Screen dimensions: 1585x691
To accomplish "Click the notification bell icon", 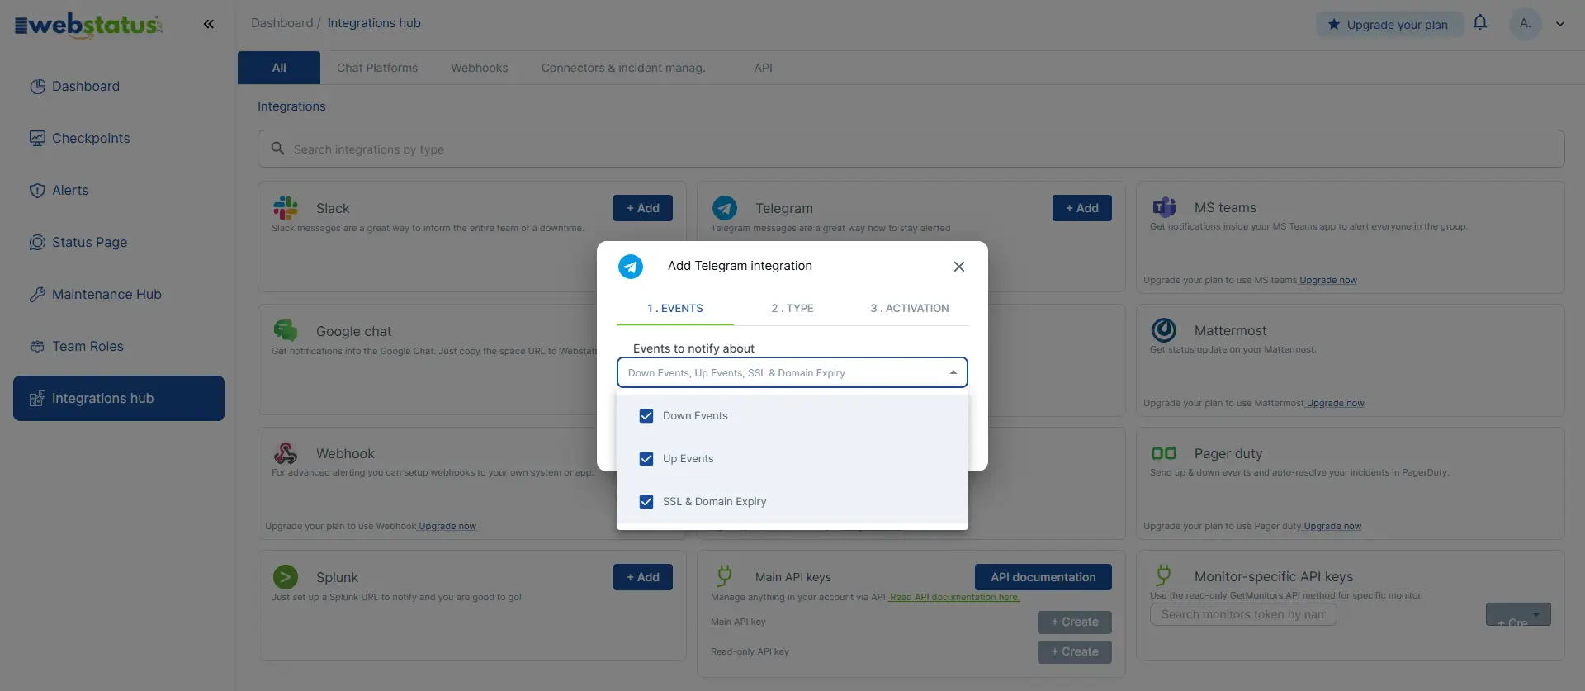I will pyautogui.click(x=1480, y=23).
